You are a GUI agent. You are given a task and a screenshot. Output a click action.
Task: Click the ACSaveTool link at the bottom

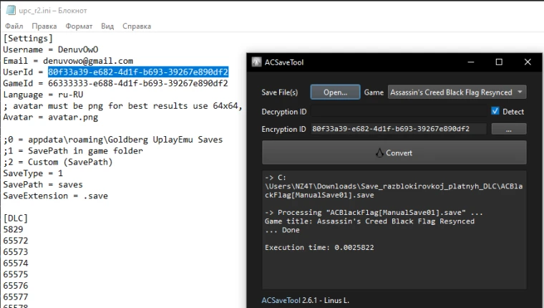[x=281, y=300]
